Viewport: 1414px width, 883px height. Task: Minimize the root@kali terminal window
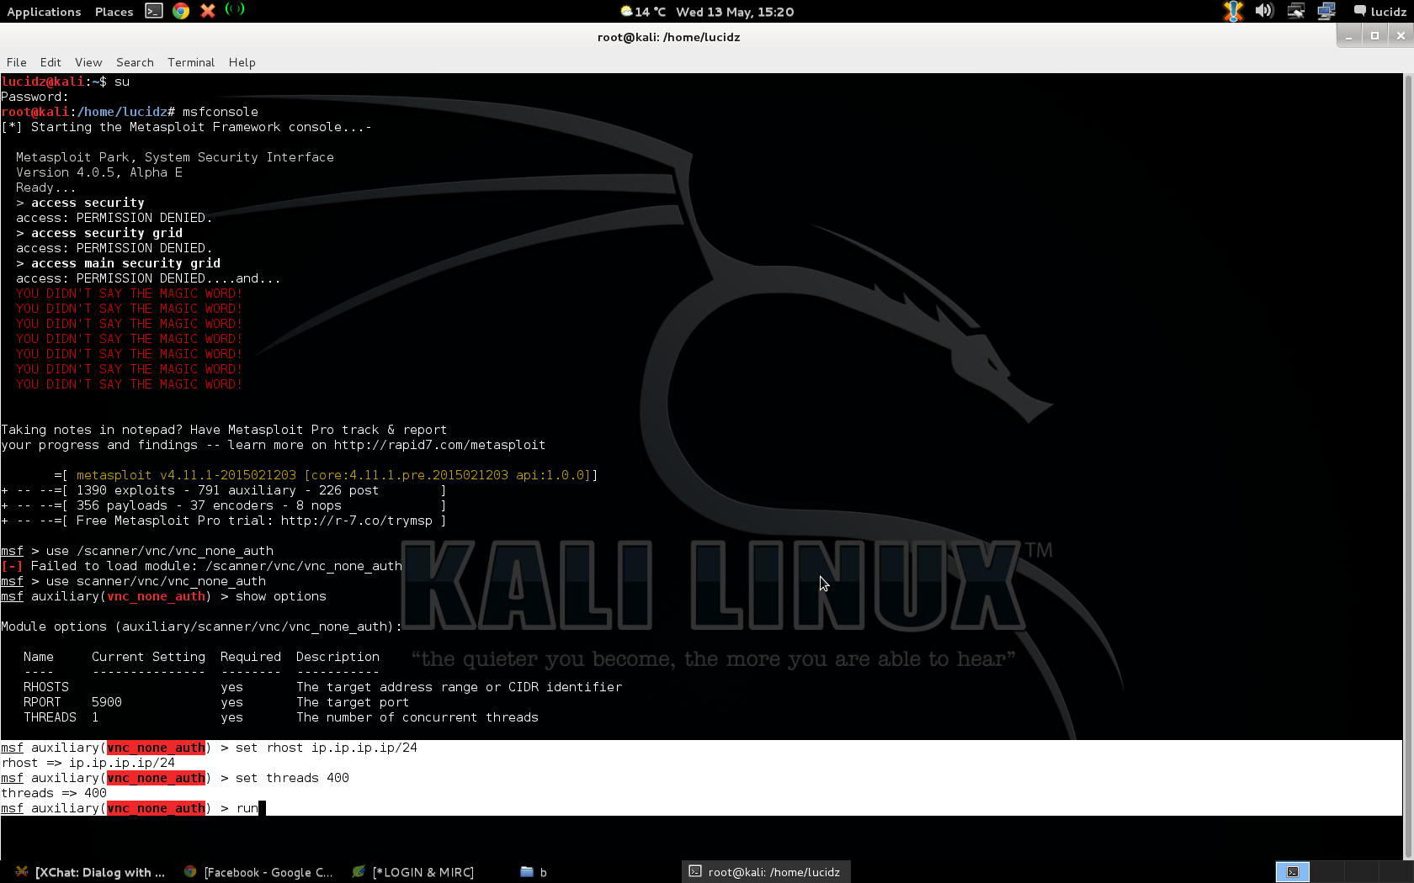pos(1349,36)
